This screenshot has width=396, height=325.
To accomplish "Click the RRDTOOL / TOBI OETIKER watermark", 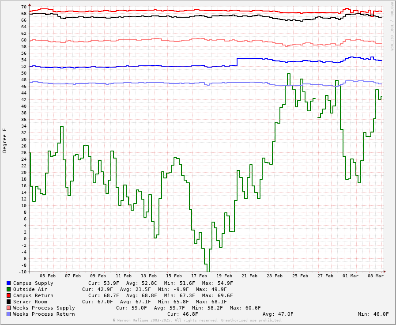I will click(x=392, y=26).
